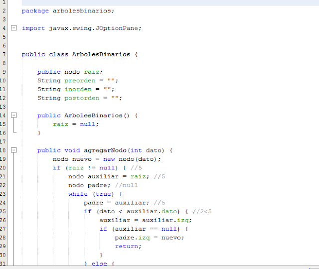The image size is (319, 269).
Task: Click 'null;' on line 15
Action: 89,124
